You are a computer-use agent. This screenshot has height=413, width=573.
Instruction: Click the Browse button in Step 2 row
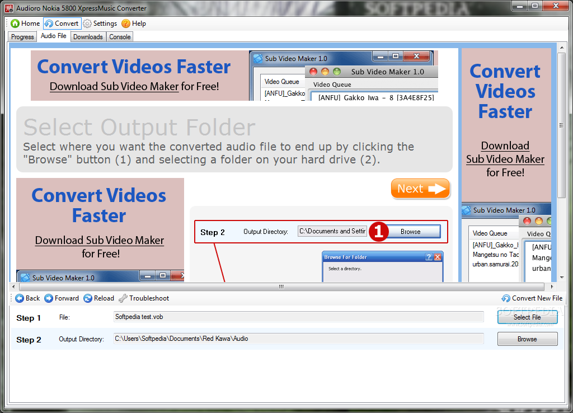click(x=527, y=339)
